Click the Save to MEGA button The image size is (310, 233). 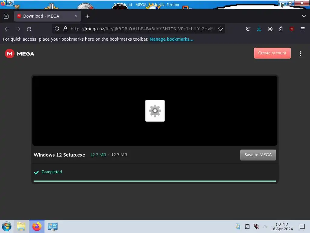[x=258, y=155]
